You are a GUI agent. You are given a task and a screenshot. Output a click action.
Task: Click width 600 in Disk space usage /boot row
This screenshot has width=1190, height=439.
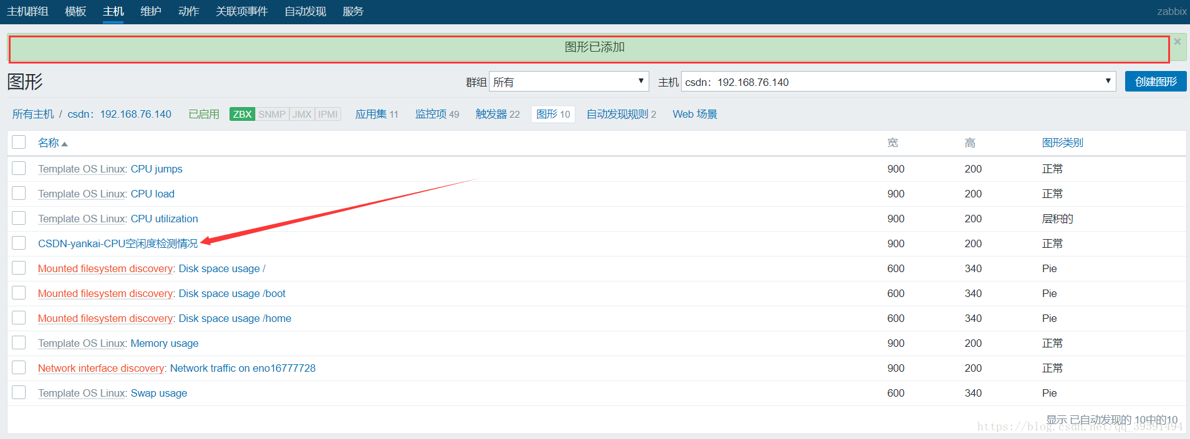pos(896,293)
